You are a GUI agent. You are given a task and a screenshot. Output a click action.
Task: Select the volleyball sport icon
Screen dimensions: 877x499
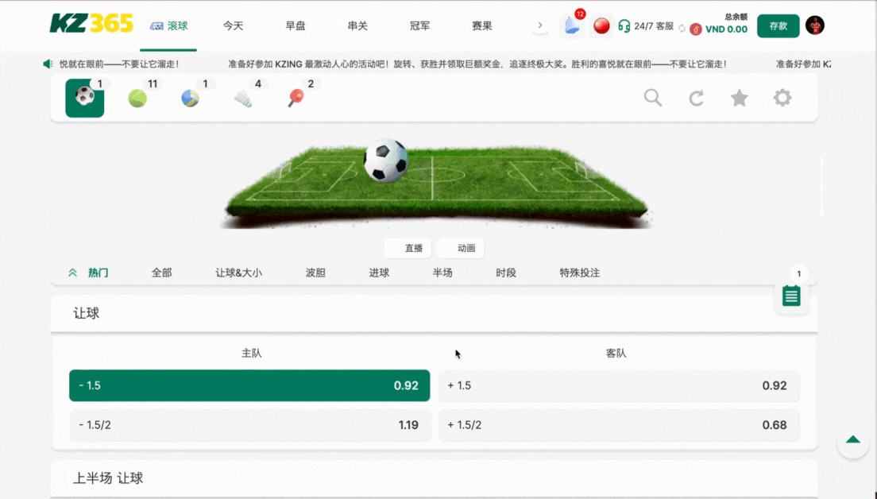[190, 99]
